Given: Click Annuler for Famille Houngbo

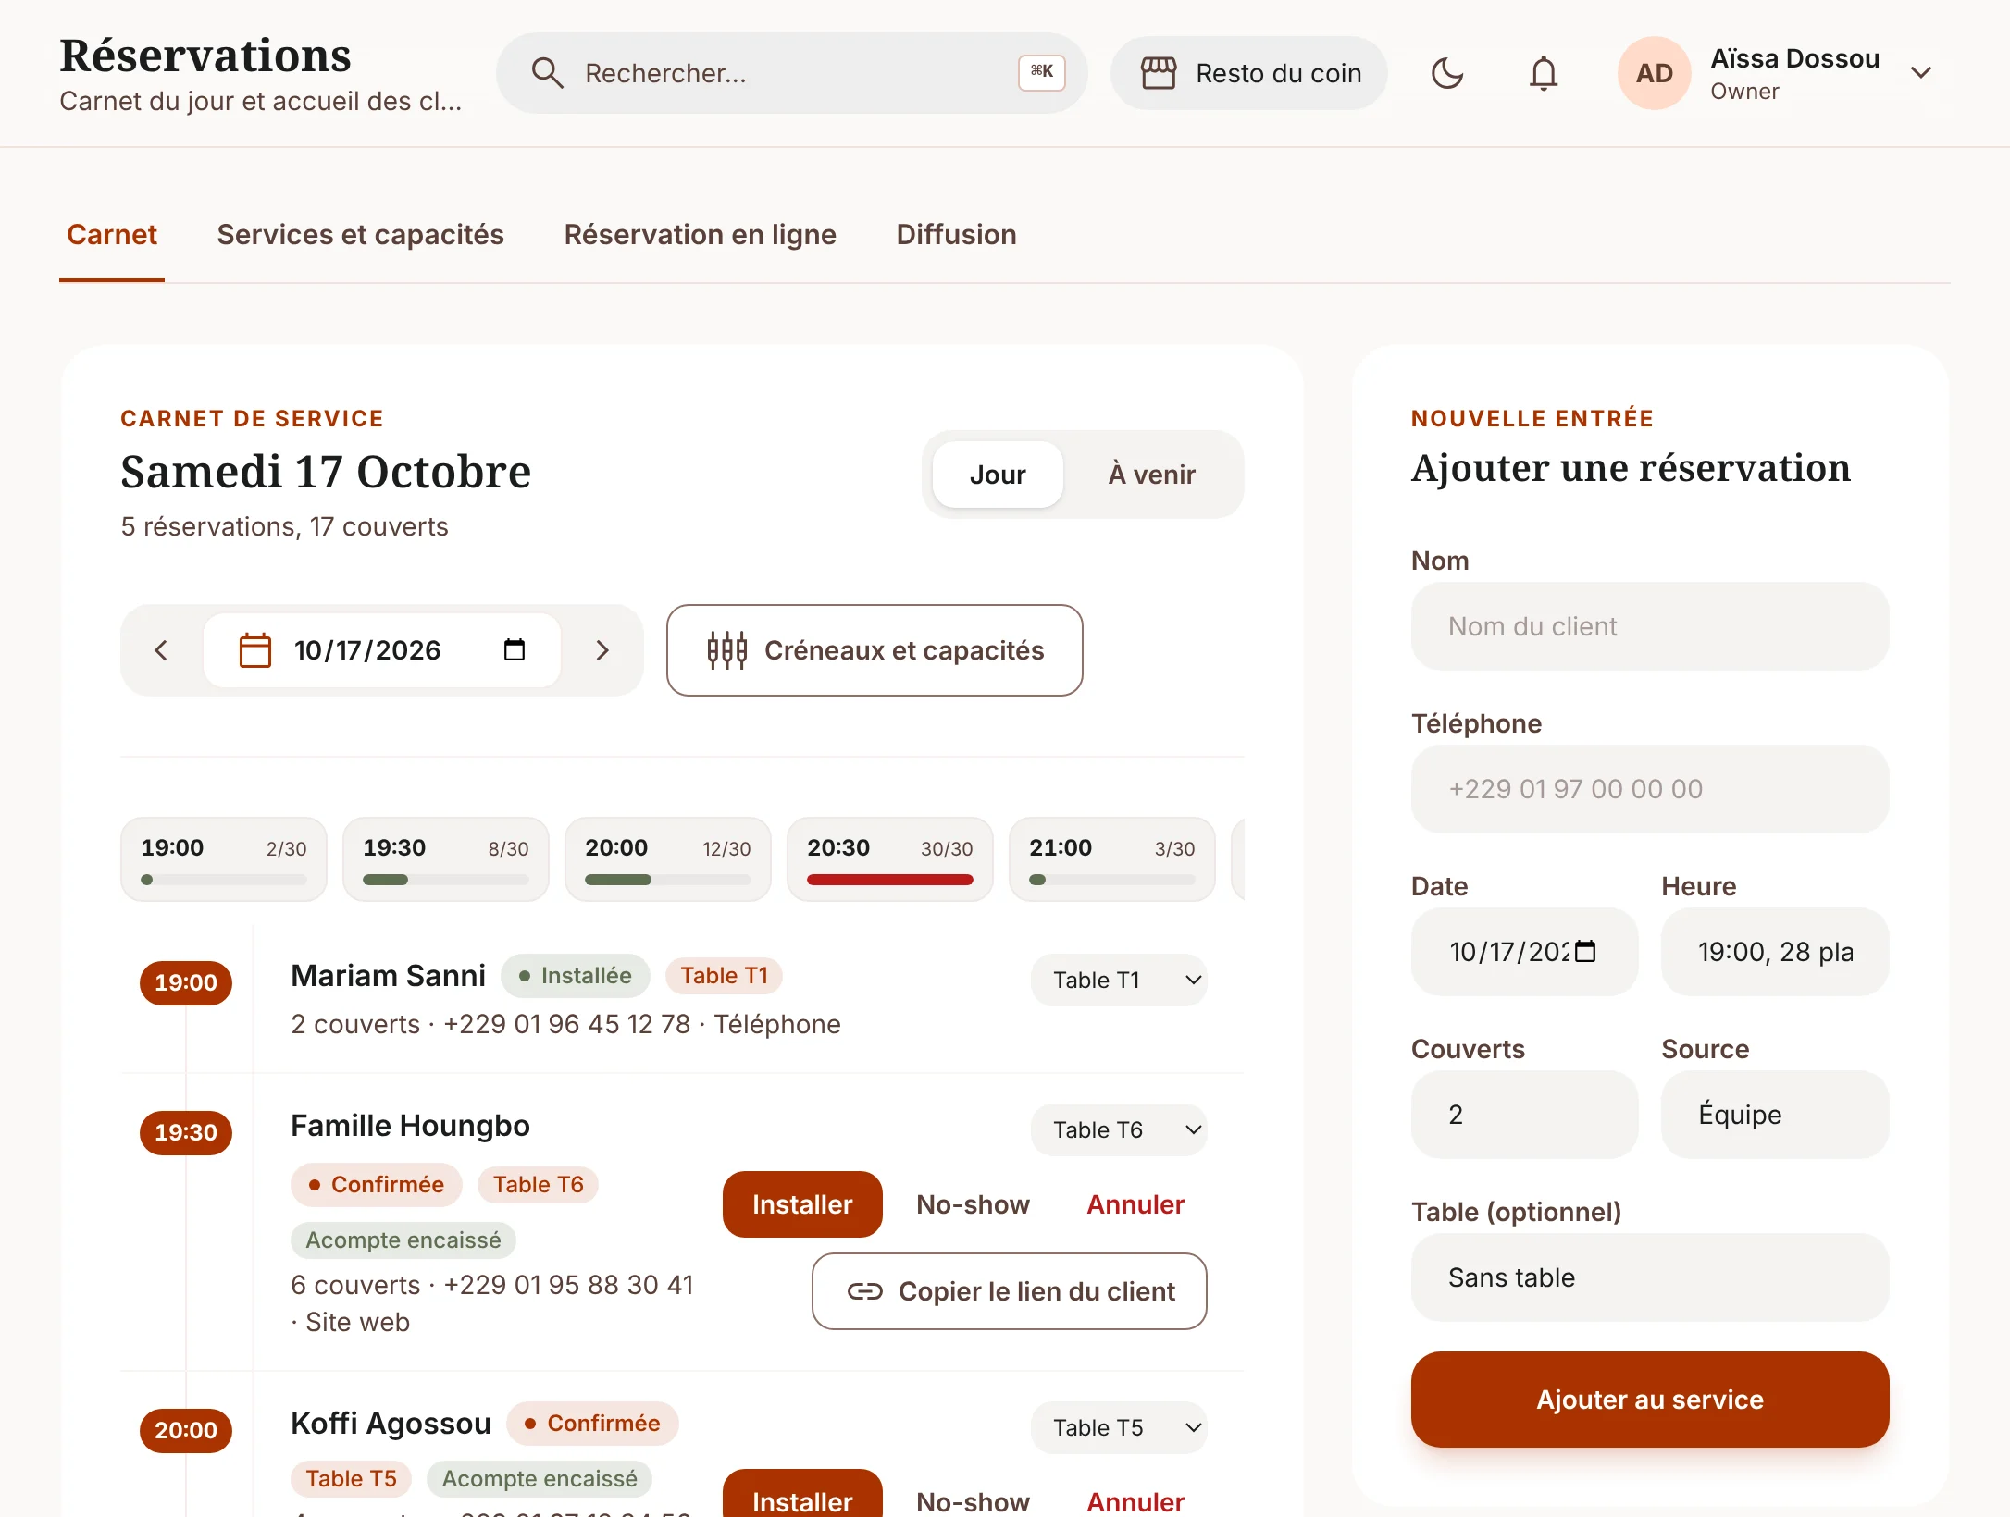Looking at the screenshot, I should pyautogui.click(x=1135, y=1204).
